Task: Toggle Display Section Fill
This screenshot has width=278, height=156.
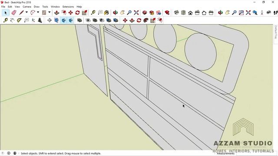Action: (70, 20)
